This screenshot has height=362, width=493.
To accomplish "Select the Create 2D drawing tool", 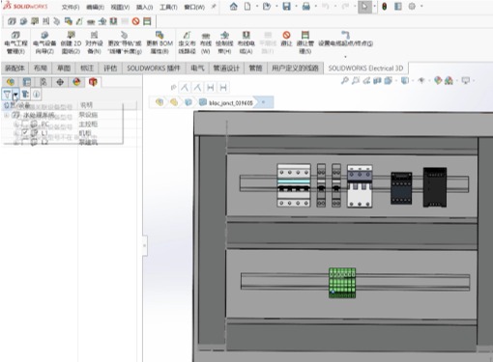I will 71,42.
